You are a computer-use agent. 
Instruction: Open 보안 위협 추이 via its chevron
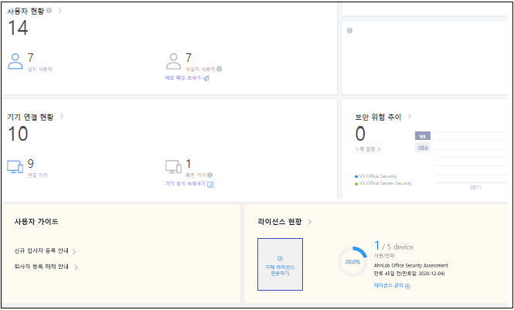pyautogui.click(x=410, y=116)
